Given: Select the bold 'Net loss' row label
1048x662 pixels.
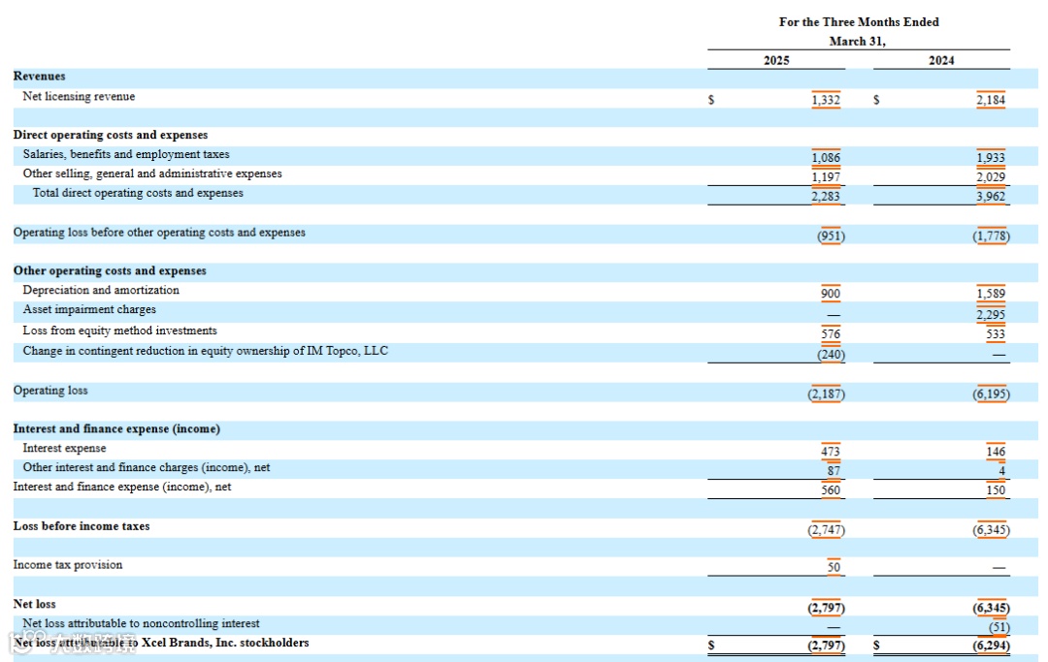Looking at the screenshot, I should point(35,604).
